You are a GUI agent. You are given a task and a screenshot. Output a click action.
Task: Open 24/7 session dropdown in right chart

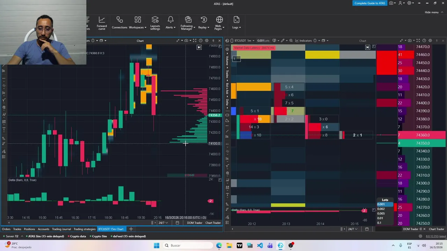[x=353, y=229]
